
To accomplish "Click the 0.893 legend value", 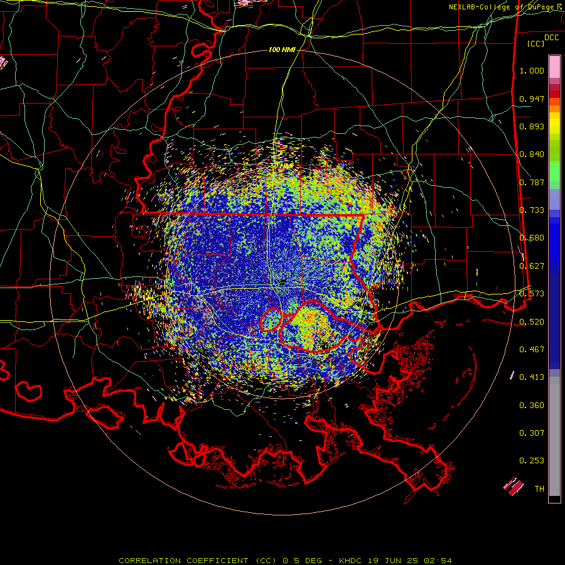I will [532, 126].
